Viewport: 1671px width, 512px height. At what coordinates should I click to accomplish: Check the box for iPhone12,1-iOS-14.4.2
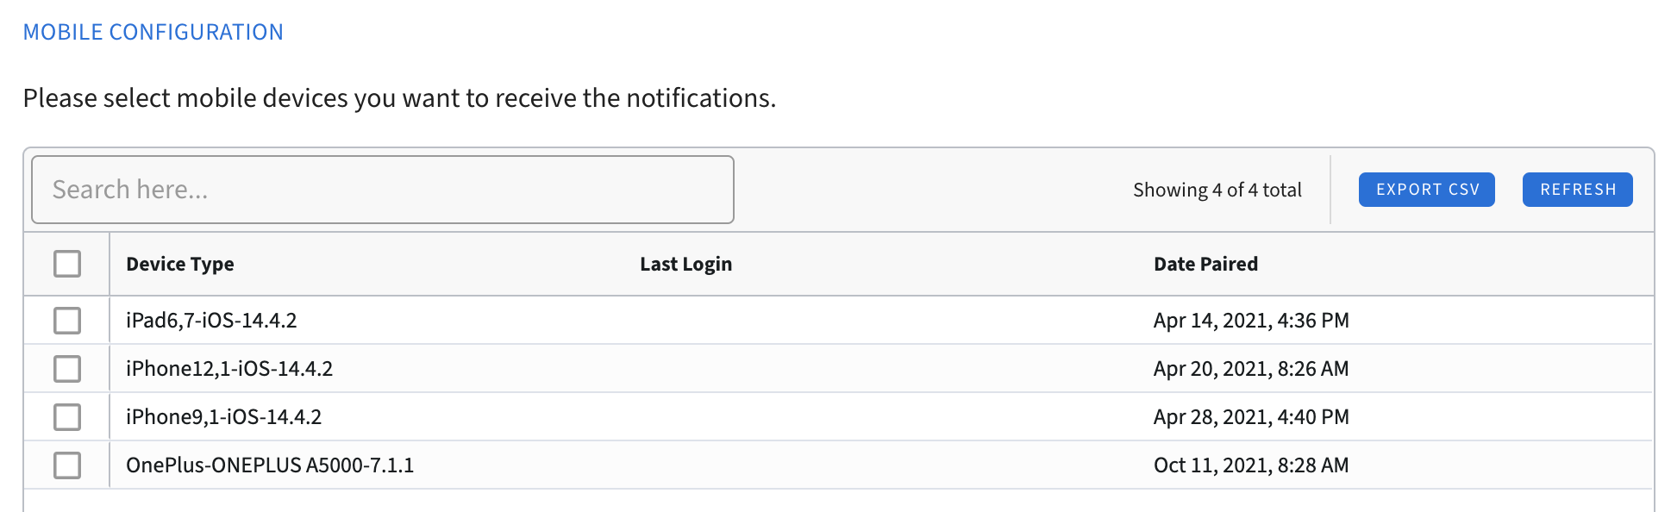coord(67,368)
